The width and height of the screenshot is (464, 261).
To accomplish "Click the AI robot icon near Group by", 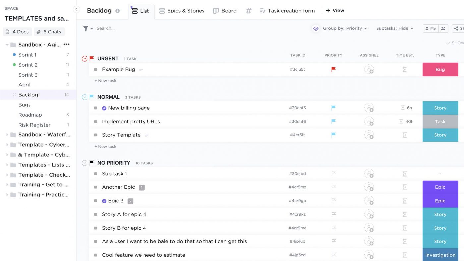I will tap(316, 28).
